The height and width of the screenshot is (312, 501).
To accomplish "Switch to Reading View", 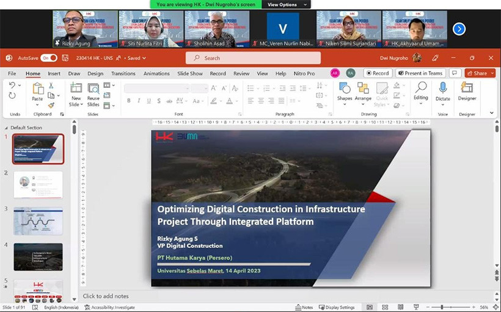I will [401, 307].
